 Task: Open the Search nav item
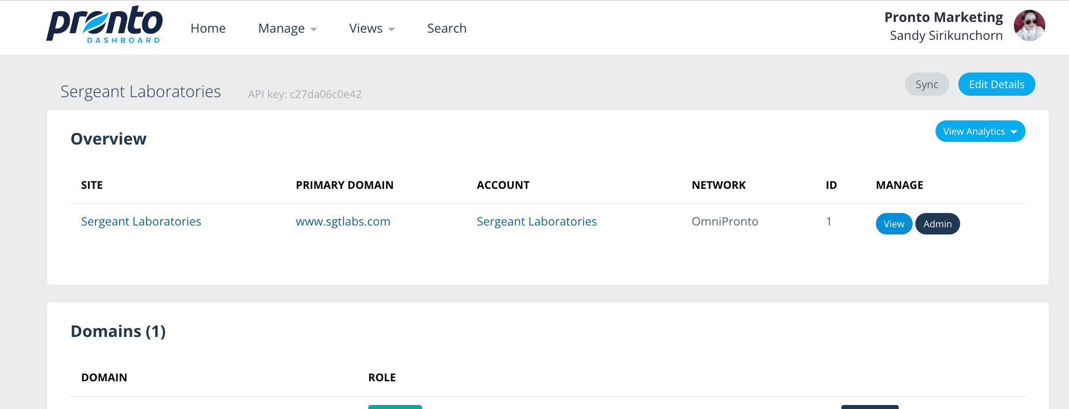point(447,28)
